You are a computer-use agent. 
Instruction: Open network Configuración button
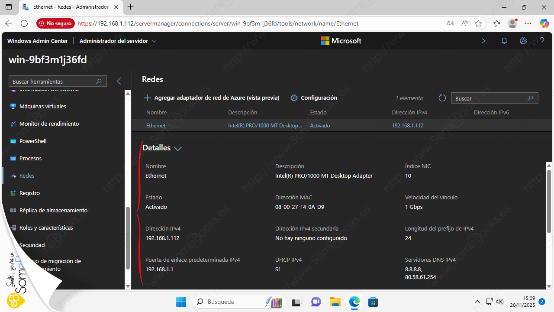(x=314, y=98)
